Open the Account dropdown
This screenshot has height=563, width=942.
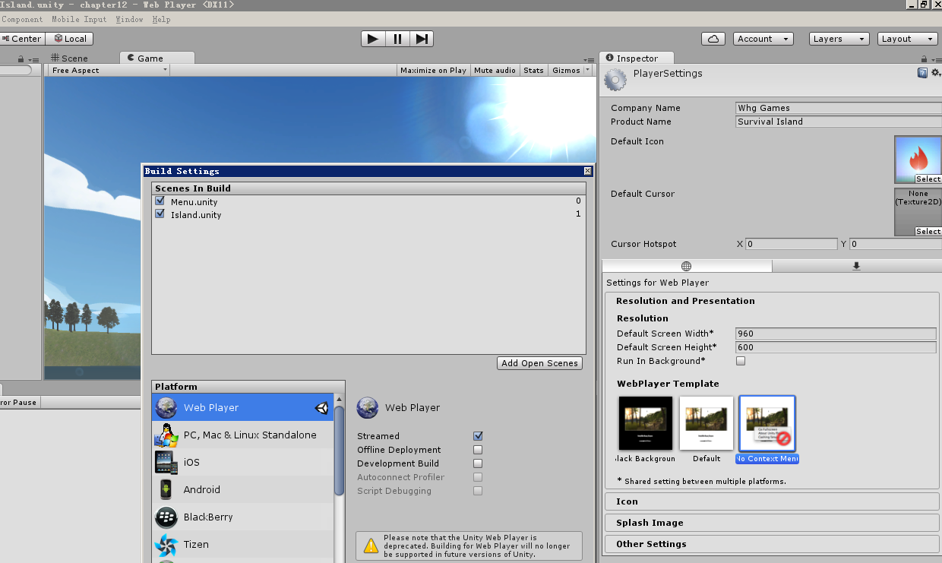click(763, 39)
